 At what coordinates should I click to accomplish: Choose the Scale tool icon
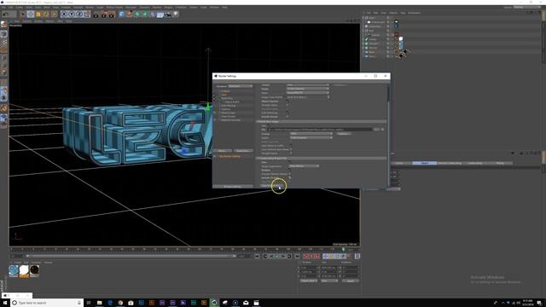click(38, 14)
